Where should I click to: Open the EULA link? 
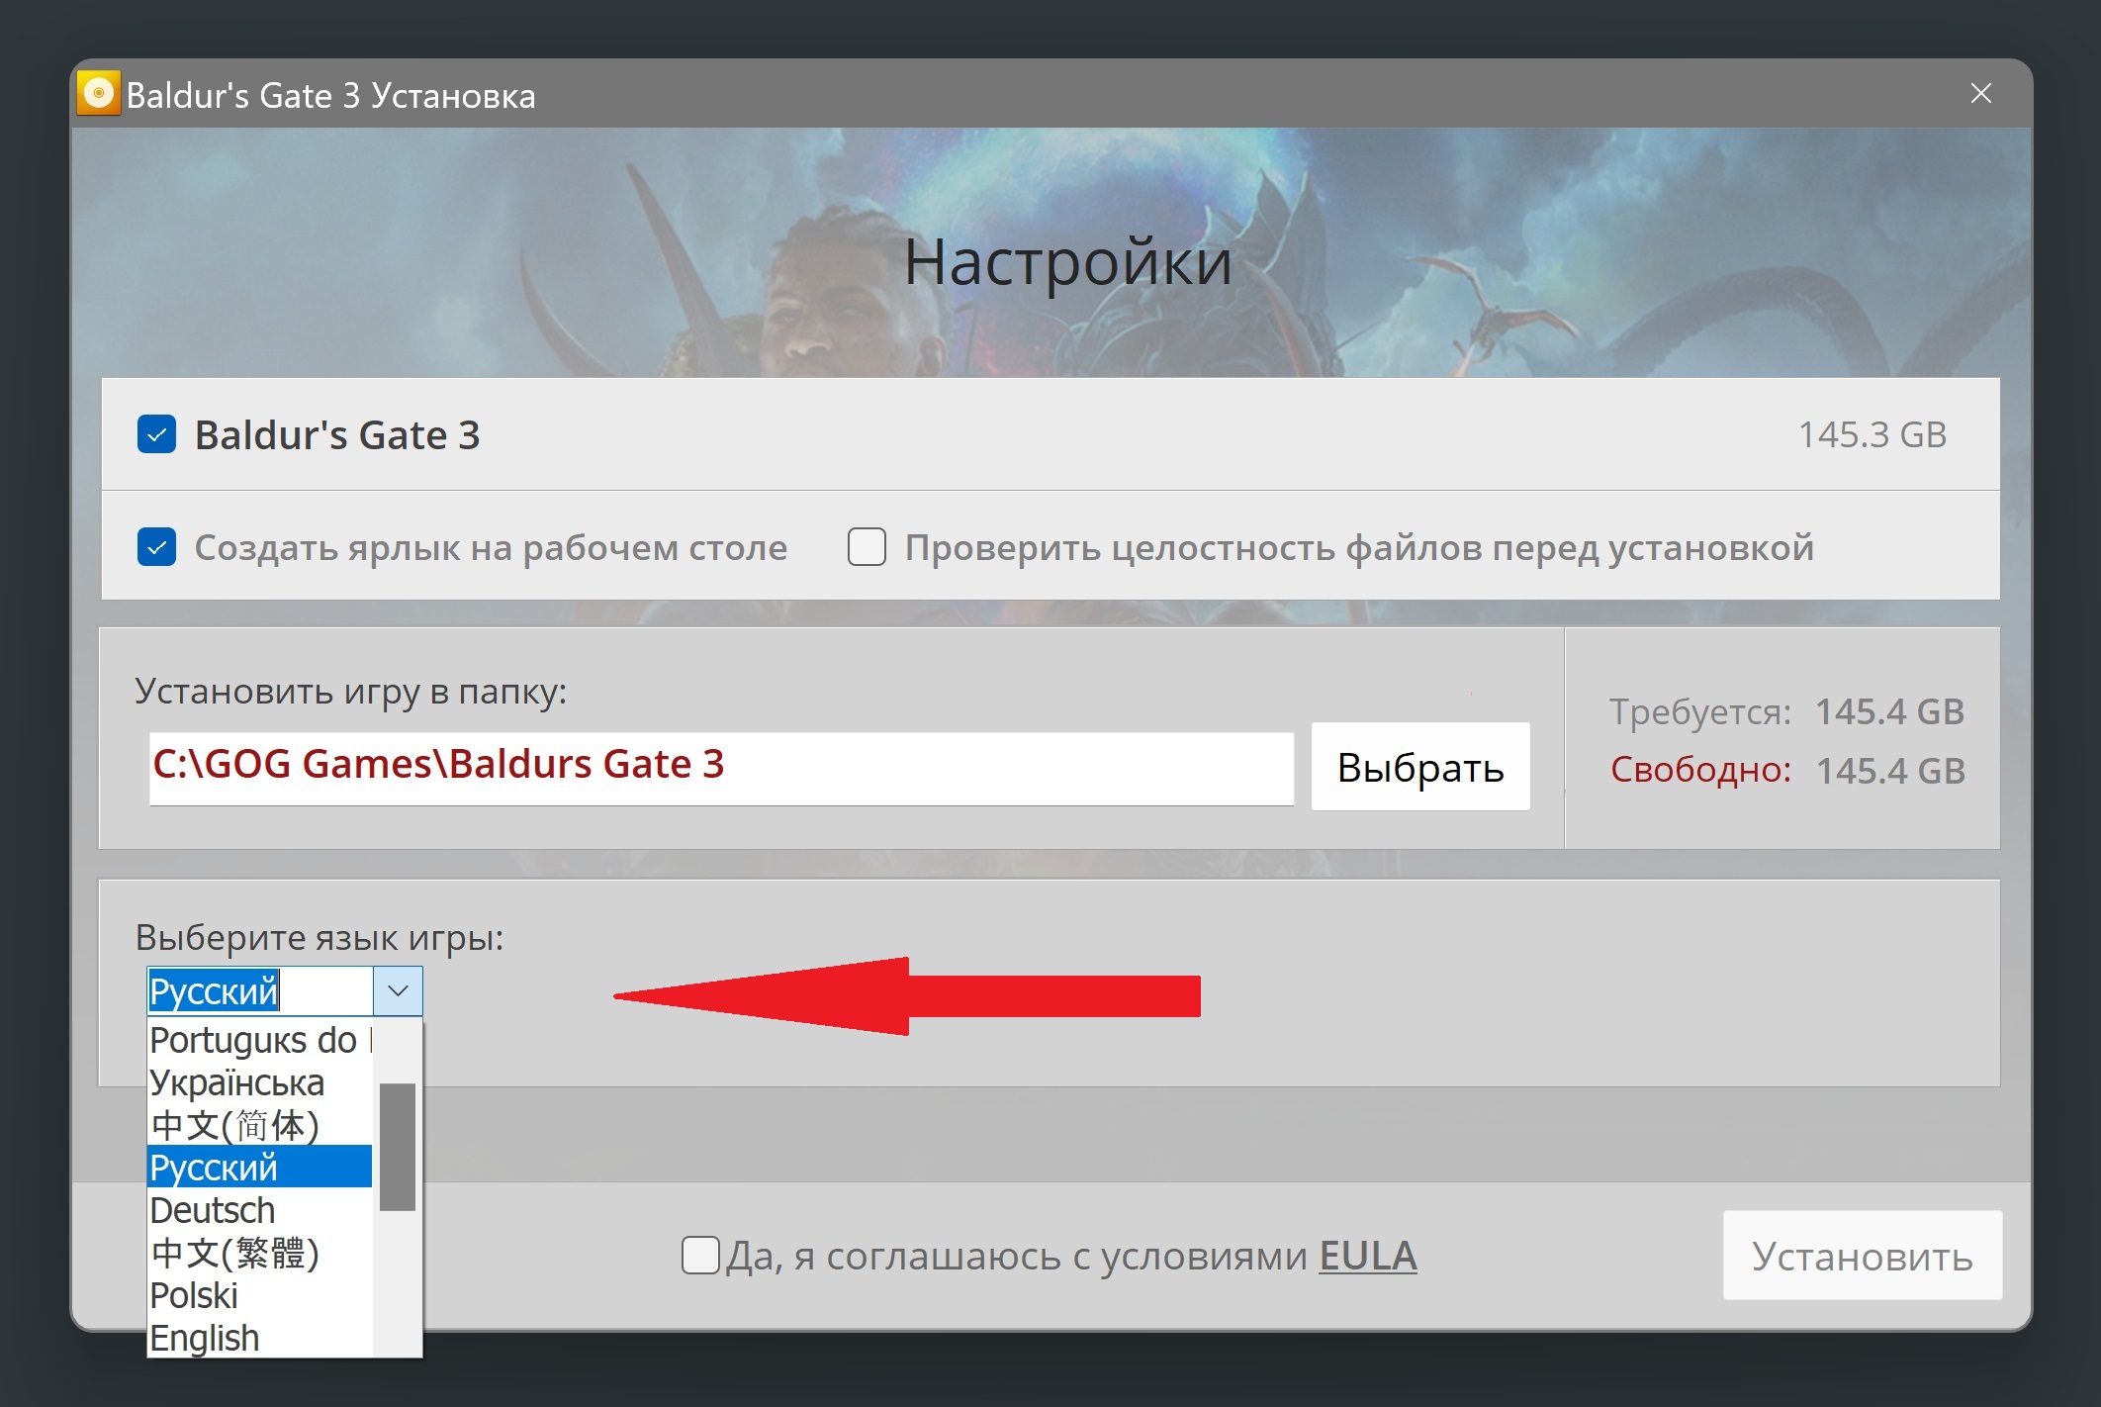[x=1367, y=1256]
